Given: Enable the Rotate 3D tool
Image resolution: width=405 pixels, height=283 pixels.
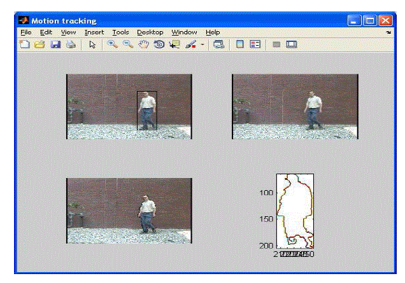Looking at the screenshot, I should point(159,45).
